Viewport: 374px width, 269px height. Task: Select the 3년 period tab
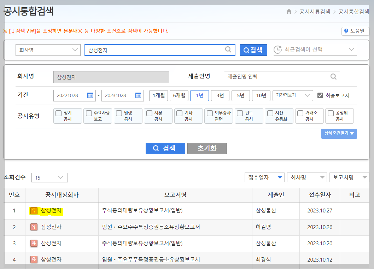[220, 95]
